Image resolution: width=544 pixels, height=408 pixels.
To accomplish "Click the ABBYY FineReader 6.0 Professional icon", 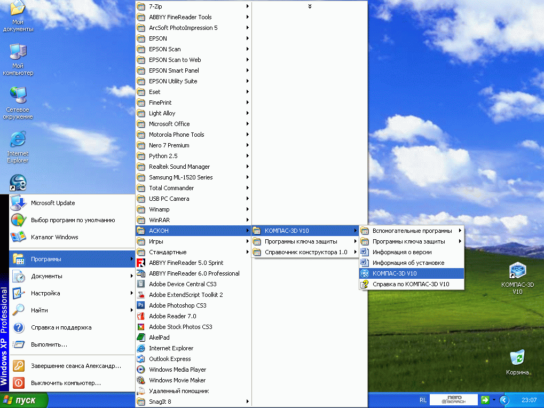I will click(141, 273).
